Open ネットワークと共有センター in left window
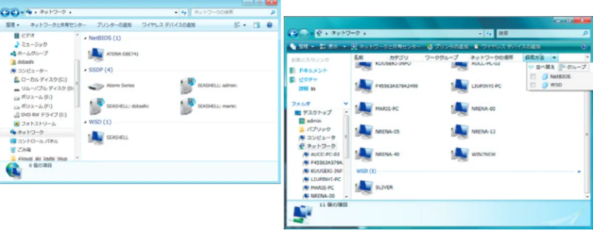 [x=58, y=25]
